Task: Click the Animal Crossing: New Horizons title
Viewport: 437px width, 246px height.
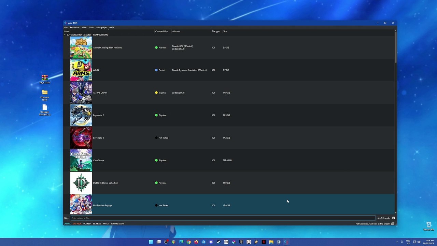Action: pyautogui.click(x=108, y=47)
